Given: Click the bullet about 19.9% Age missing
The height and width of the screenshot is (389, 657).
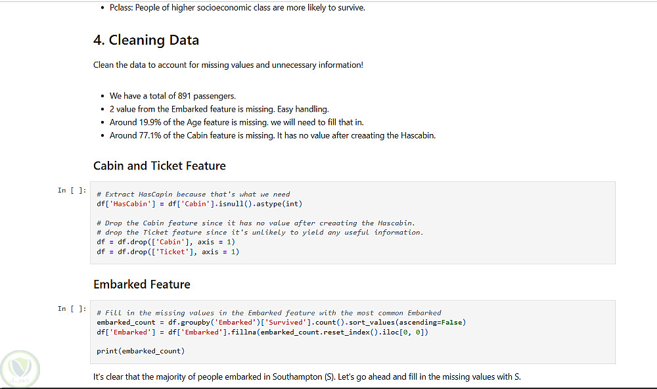Looking at the screenshot, I should point(236,122).
